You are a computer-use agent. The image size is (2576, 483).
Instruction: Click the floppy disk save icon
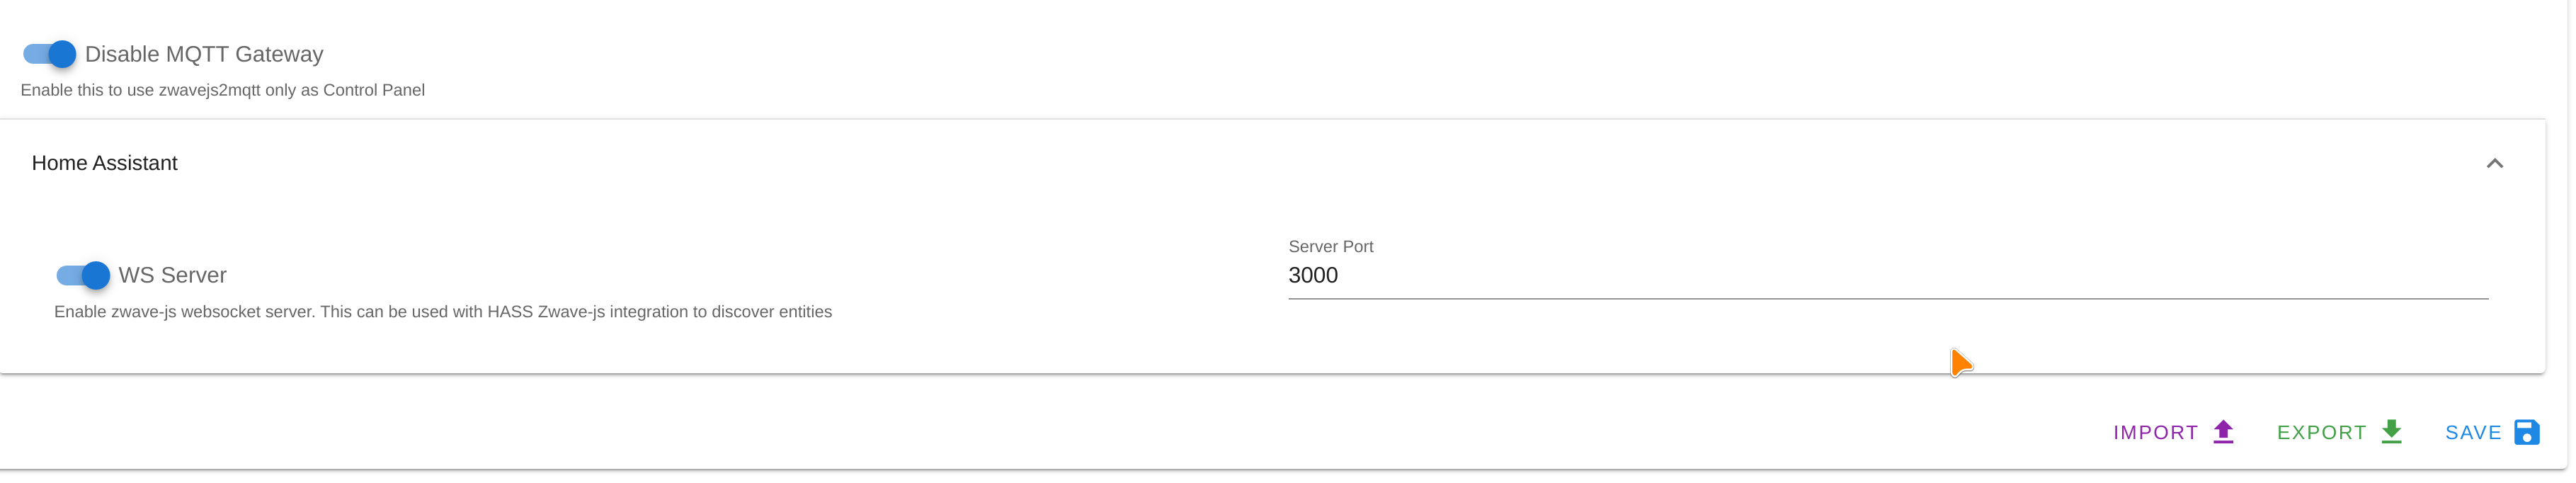2526,432
